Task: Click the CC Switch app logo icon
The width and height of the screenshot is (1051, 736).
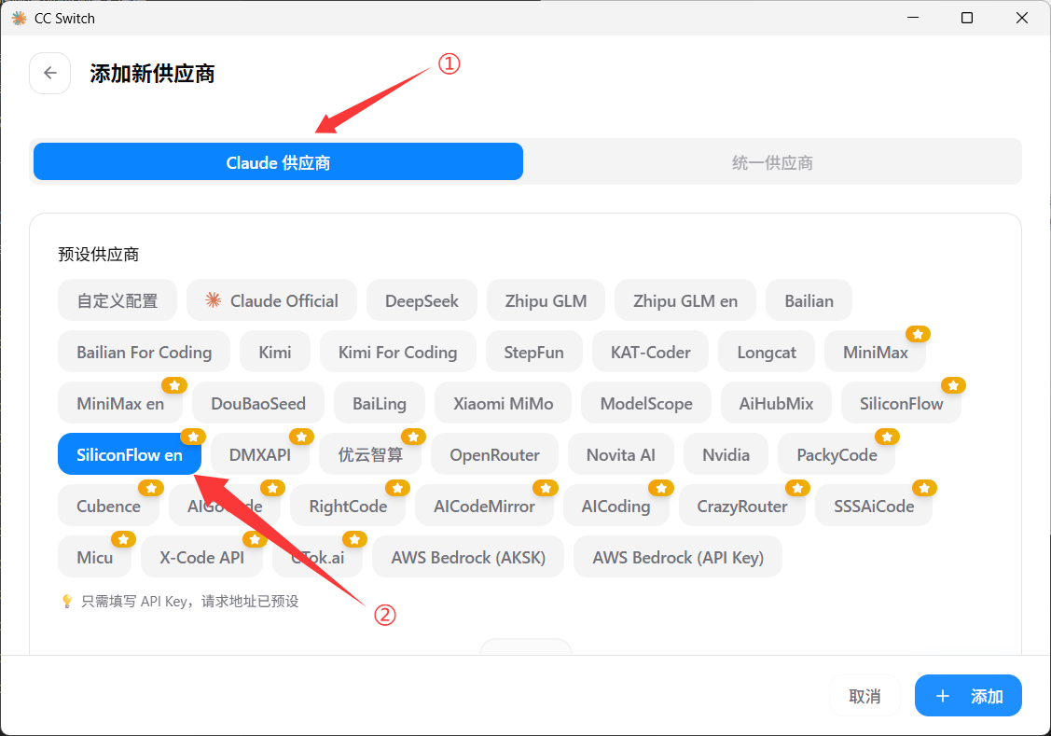Action: pyautogui.click(x=20, y=18)
